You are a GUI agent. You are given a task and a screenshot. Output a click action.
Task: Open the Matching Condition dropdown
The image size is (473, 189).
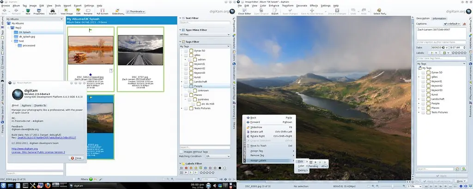click(x=218, y=156)
